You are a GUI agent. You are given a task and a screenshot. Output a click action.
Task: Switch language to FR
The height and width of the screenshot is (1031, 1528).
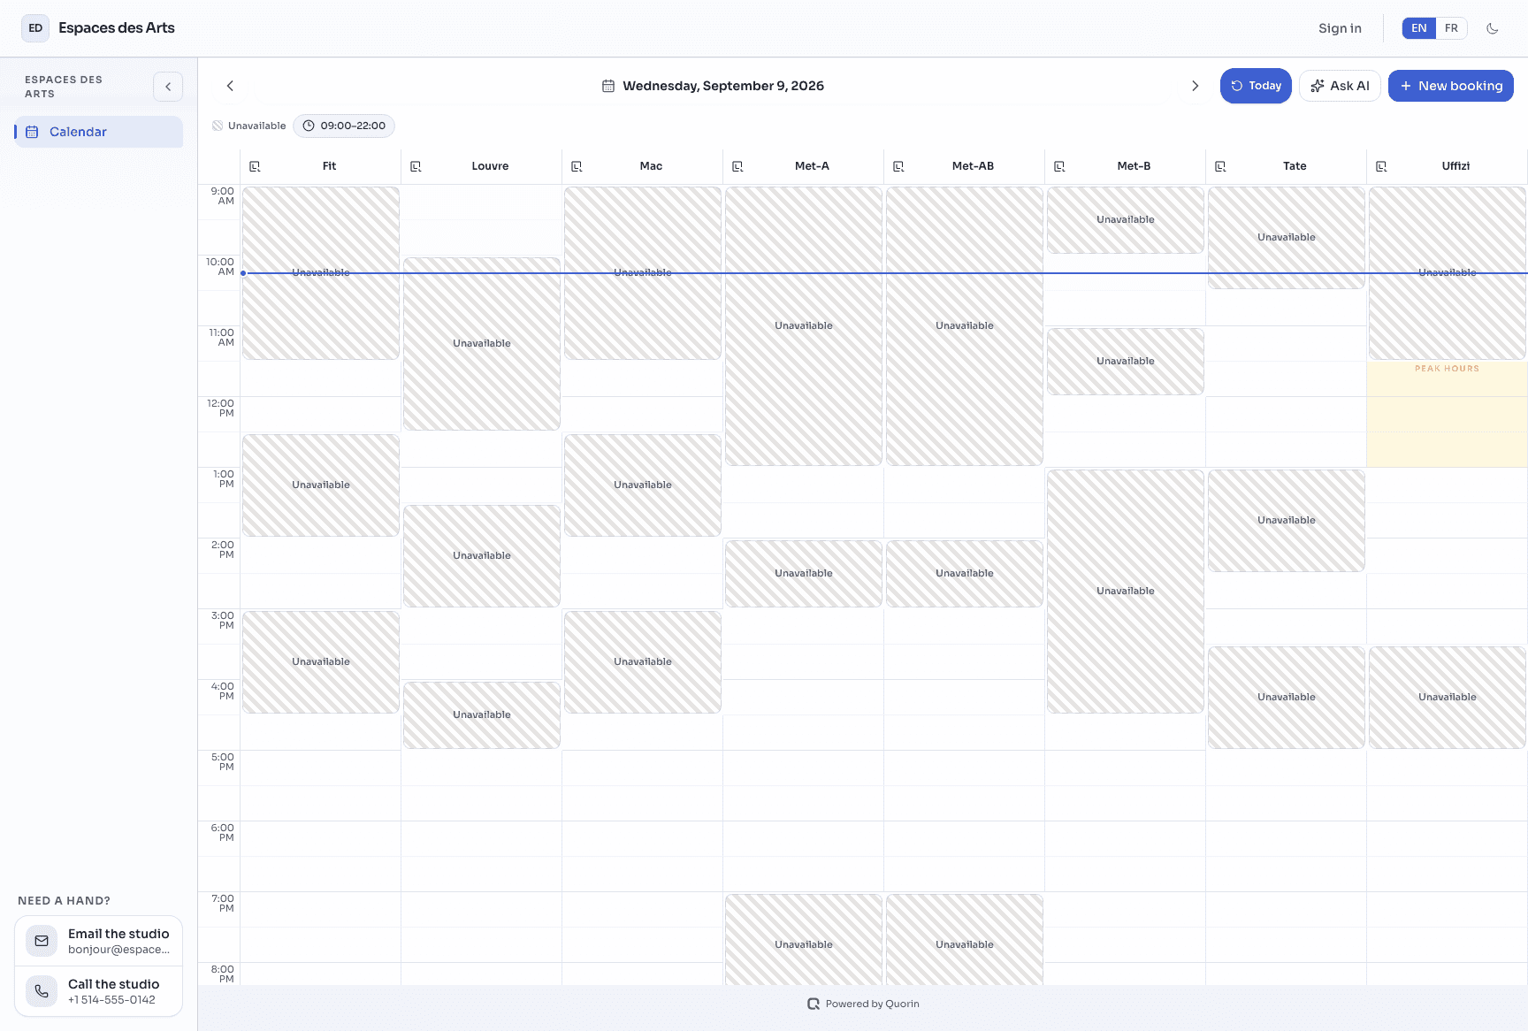point(1451,28)
